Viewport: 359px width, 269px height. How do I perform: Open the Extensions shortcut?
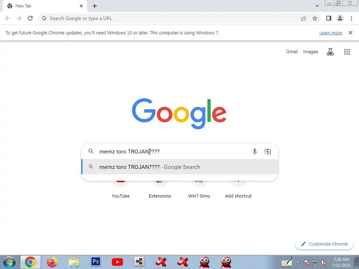pos(160,190)
